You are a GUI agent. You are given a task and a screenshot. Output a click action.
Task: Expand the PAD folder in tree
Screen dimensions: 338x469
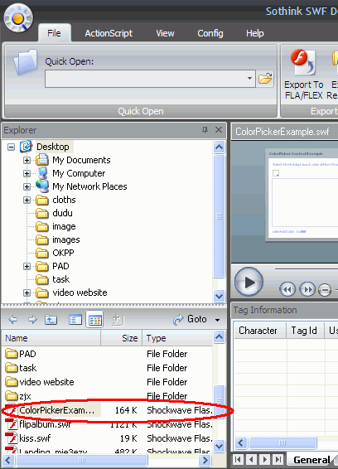coord(27,266)
